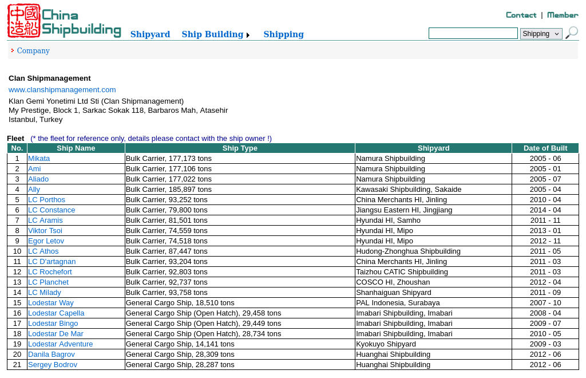Open the Sergey Bodrov ship link
The image size is (586, 378).
53,365
